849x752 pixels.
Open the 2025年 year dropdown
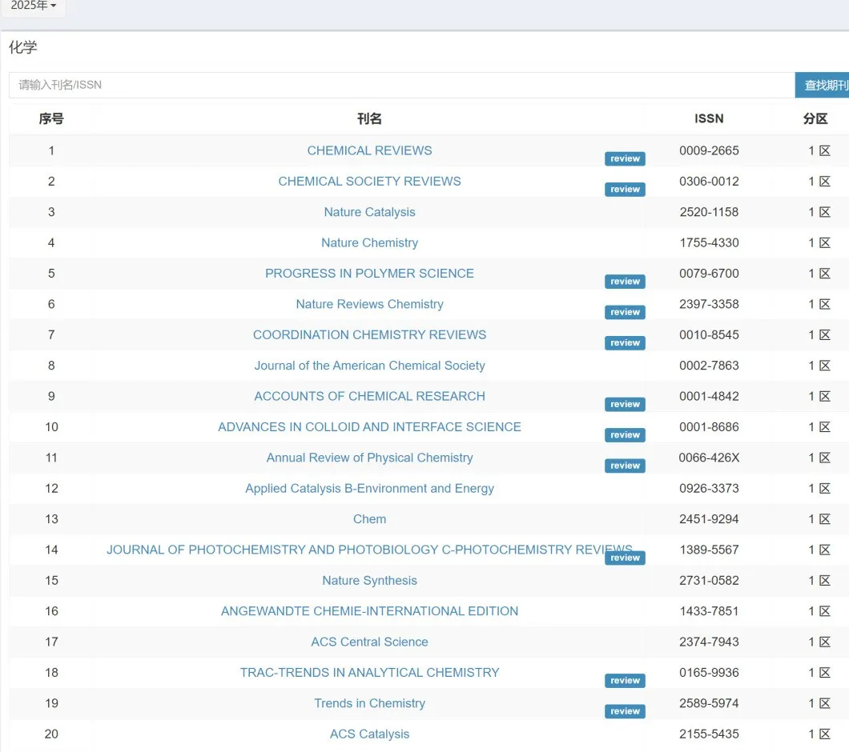pyautogui.click(x=33, y=6)
